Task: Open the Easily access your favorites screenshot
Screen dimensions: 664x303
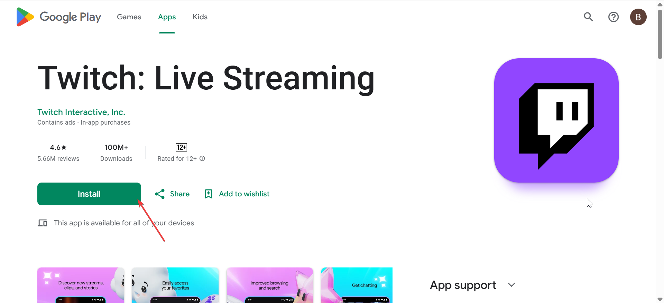Action: [x=175, y=285]
